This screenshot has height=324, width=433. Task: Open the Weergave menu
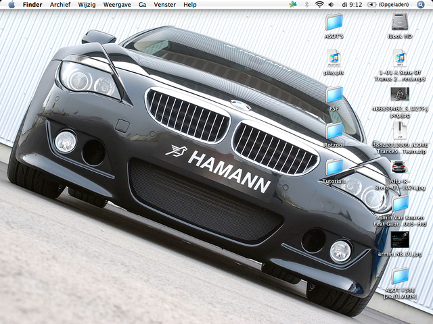(117, 5)
